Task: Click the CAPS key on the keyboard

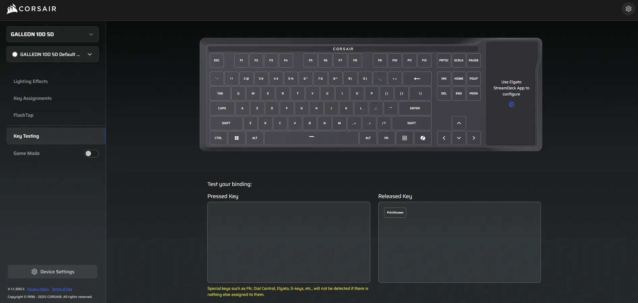Action: (x=222, y=108)
